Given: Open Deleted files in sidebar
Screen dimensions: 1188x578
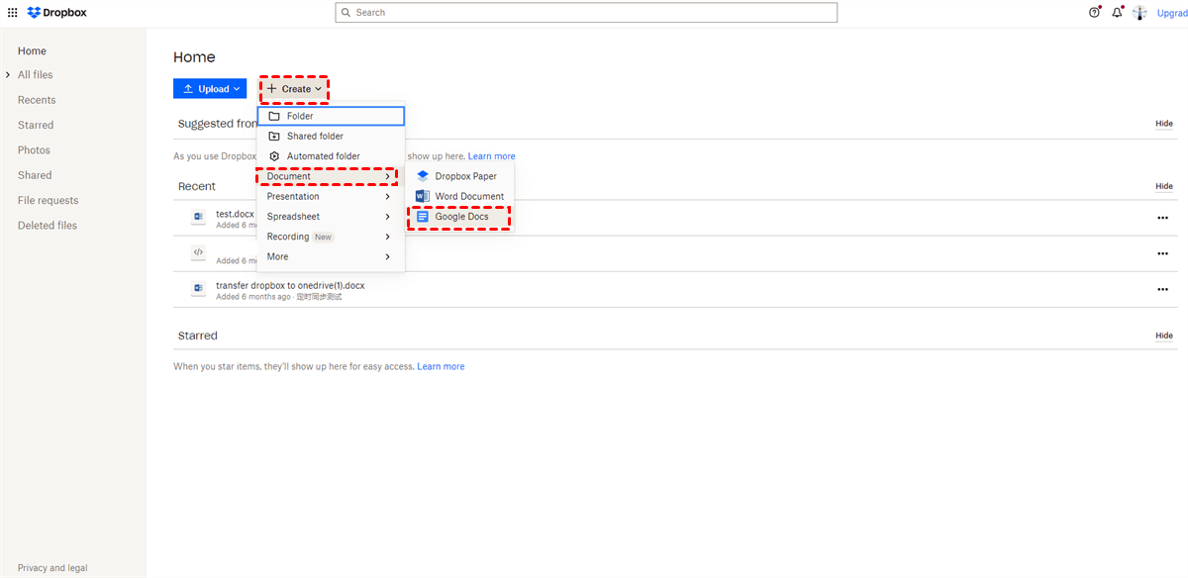Looking at the screenshot, I should [48, 226].
